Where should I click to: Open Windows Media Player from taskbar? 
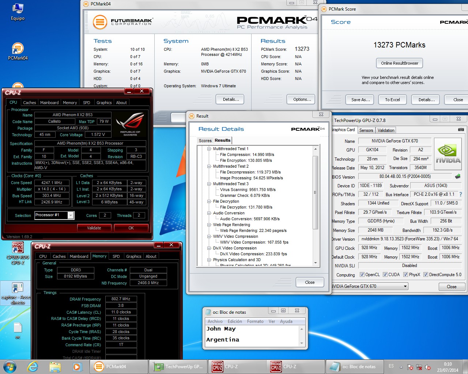click(x=77, y=366)
